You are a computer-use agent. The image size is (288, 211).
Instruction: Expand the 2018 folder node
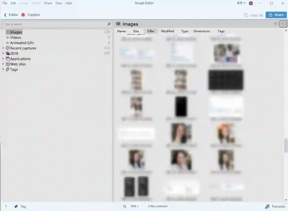pos(3,53)
